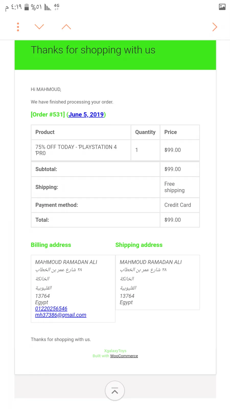Tap the right arrow at top
Image resolution: width=230 pixels, height=409 pixels.
click(x=215, y=27)
